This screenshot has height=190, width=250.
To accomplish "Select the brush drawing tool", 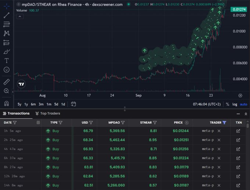I will (x=7, y=51).
